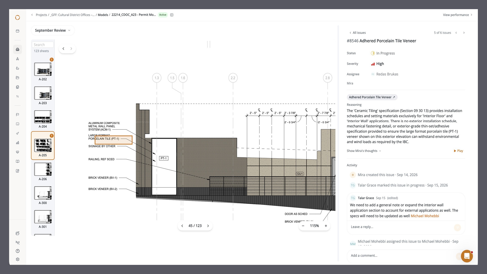The height and width of the screenshot is (274, 487).
Task: Open the orange chat support bubble
Action: (x=467, y=256)
